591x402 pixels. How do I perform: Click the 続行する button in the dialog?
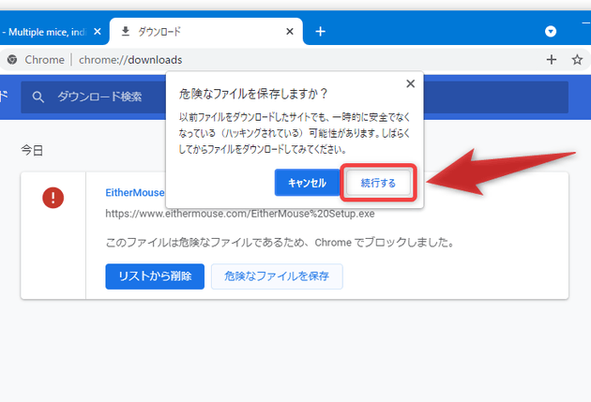[378, 183]
